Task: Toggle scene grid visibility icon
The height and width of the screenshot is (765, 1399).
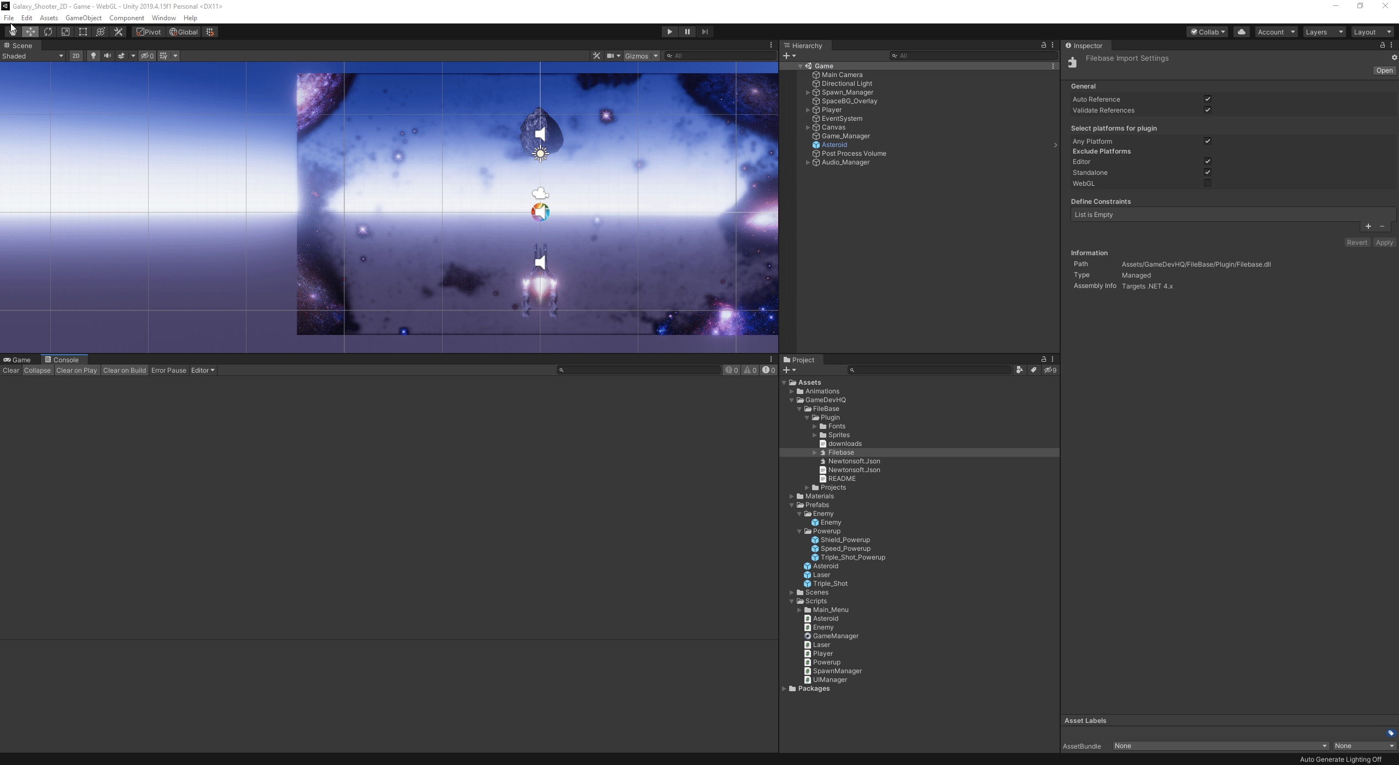Action: click(163, 56)
